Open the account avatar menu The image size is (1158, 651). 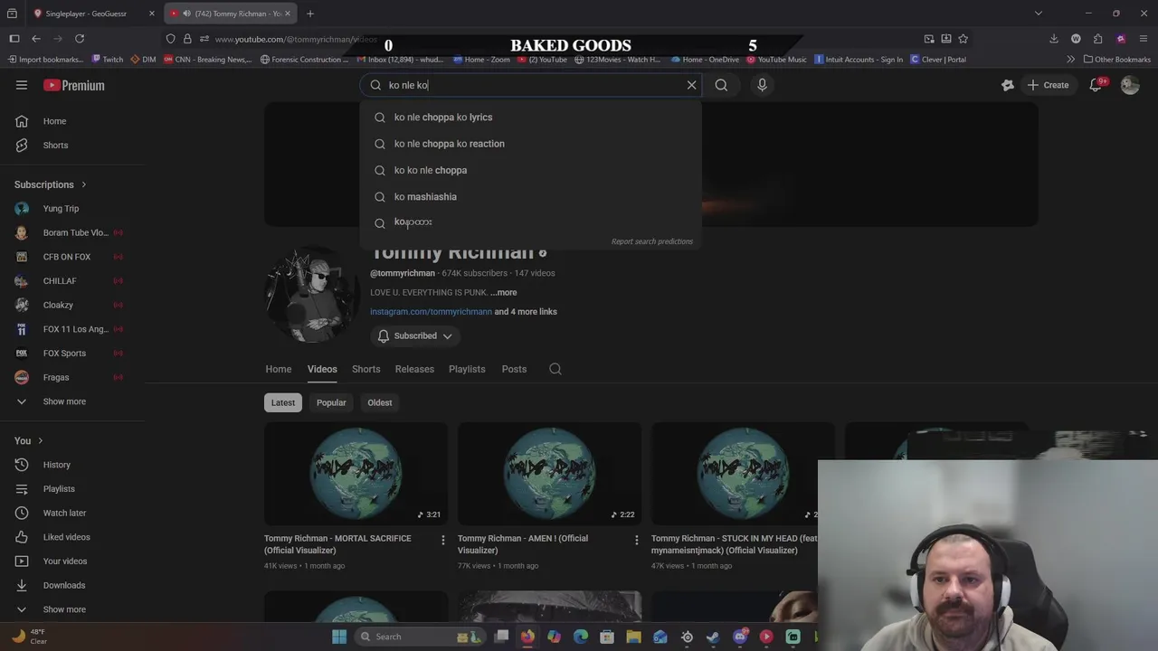[1129, 85]
